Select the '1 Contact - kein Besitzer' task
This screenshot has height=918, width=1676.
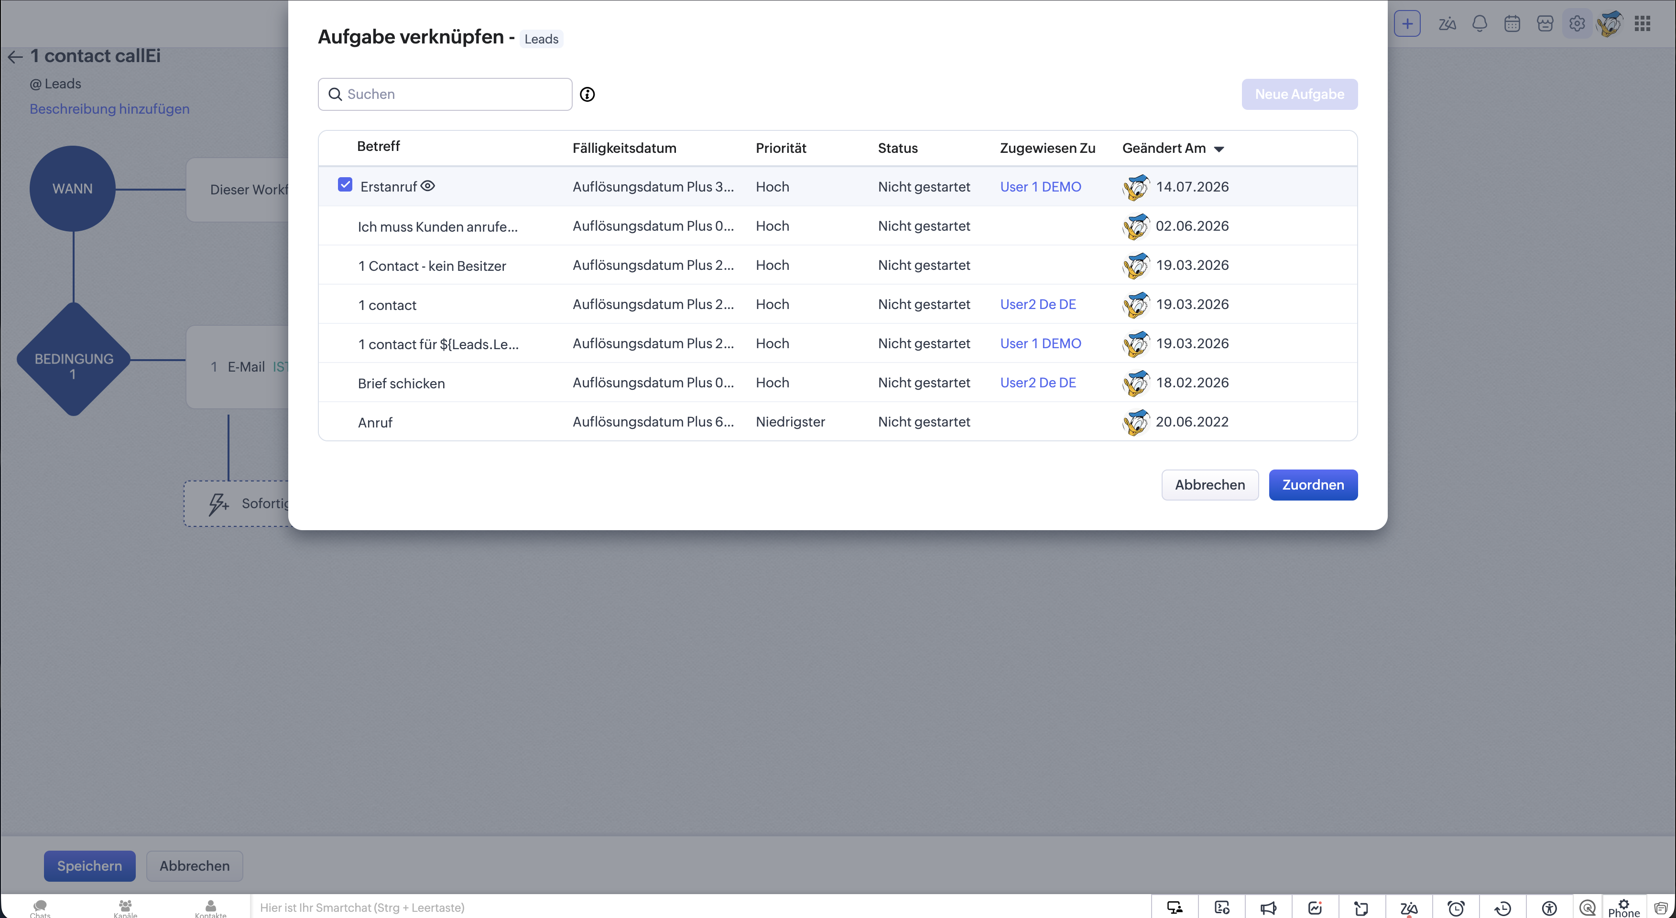tap(838, 265)
